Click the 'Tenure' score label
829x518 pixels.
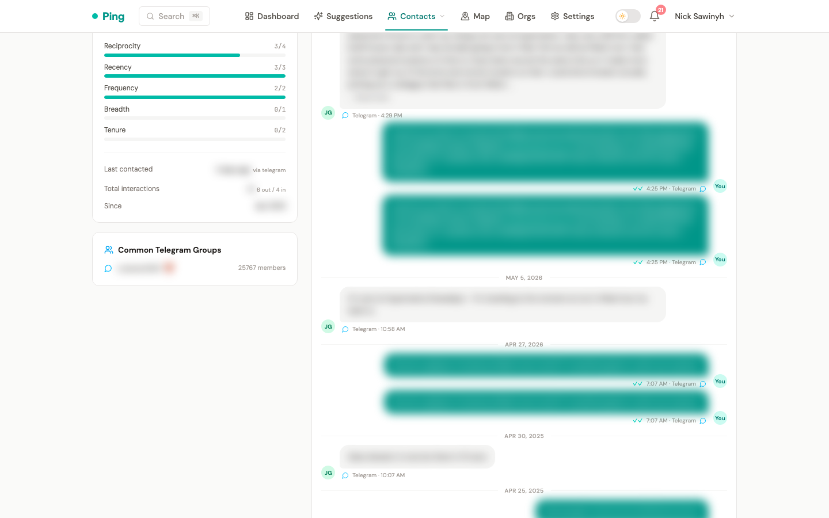(x=115, y=130)
